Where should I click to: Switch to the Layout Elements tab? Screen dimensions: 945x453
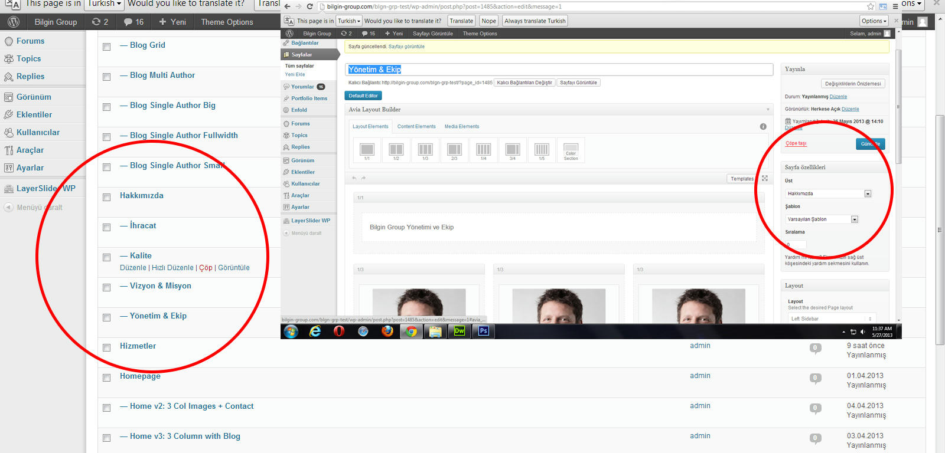coord(370,126)
